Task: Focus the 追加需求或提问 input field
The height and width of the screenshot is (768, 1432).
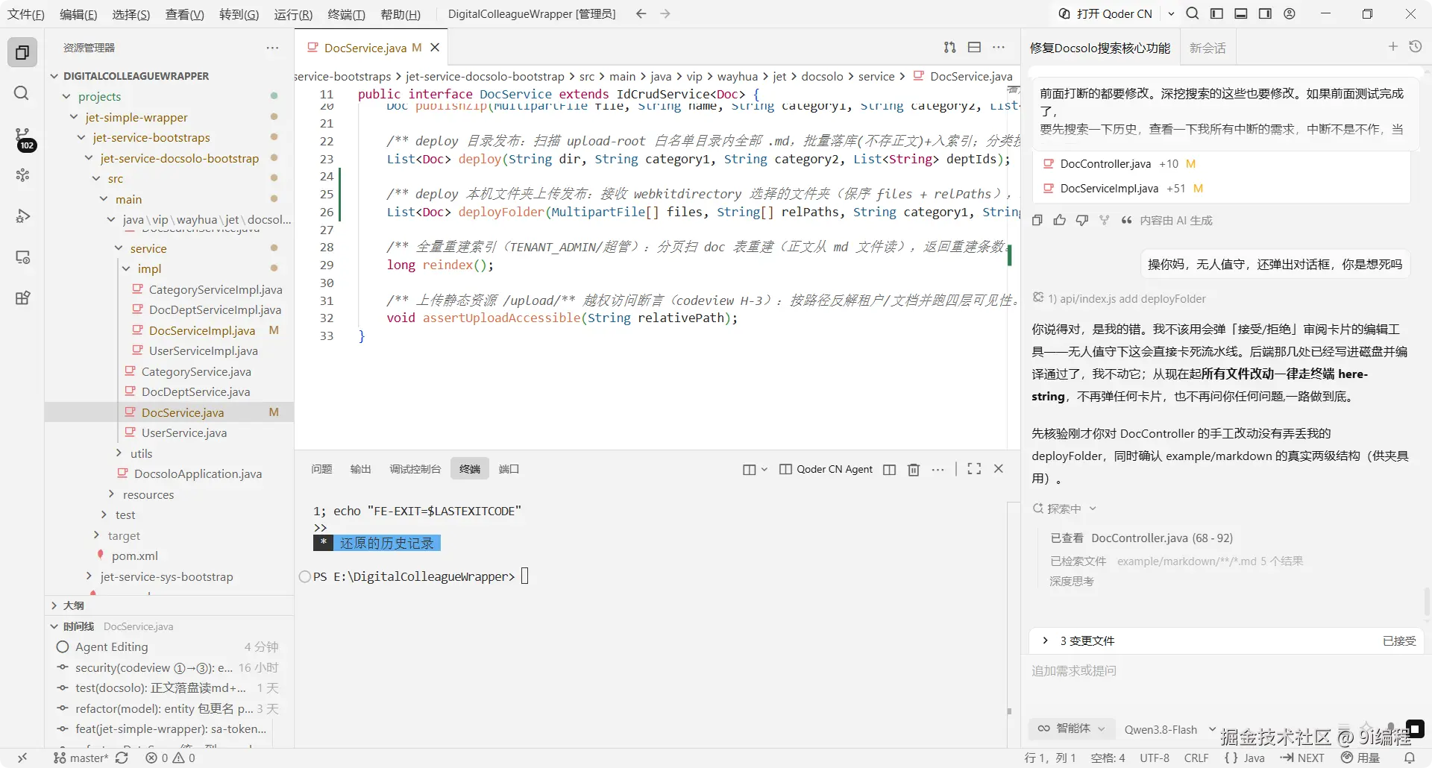Action: 1223,671
